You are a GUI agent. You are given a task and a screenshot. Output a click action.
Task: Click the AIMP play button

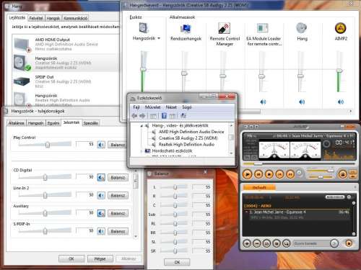coord(247,174)
